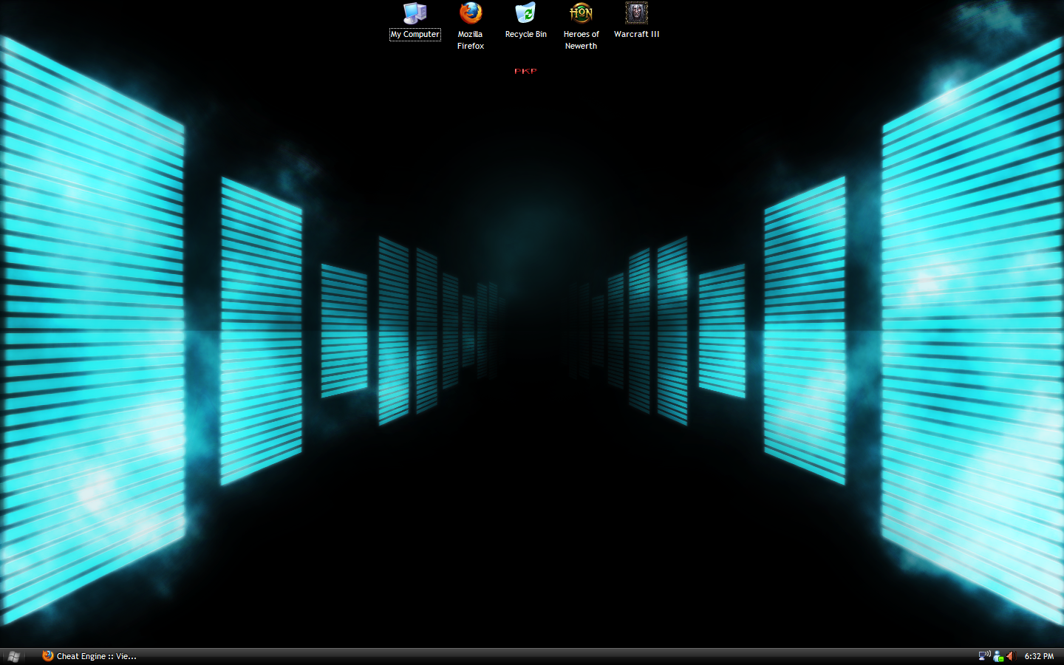Click the empty dark center of the wallpaper

tap(532, 480)
